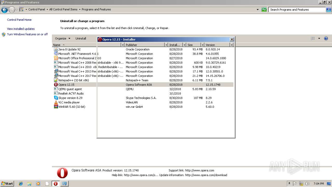Click the volume speaker tray icon
Screen dimensions: 332x187
tap(307, 184)
